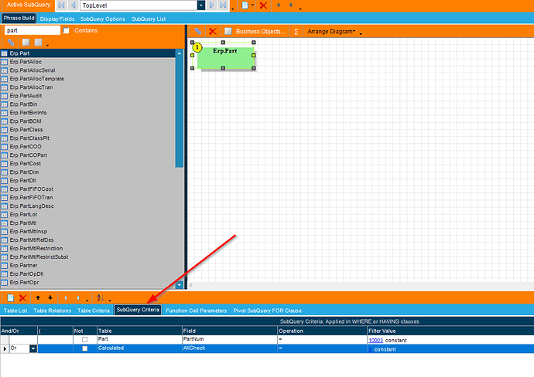
Task: Click the left-pointing arrow in criteria toolbar
Action: tap(78, 297)
